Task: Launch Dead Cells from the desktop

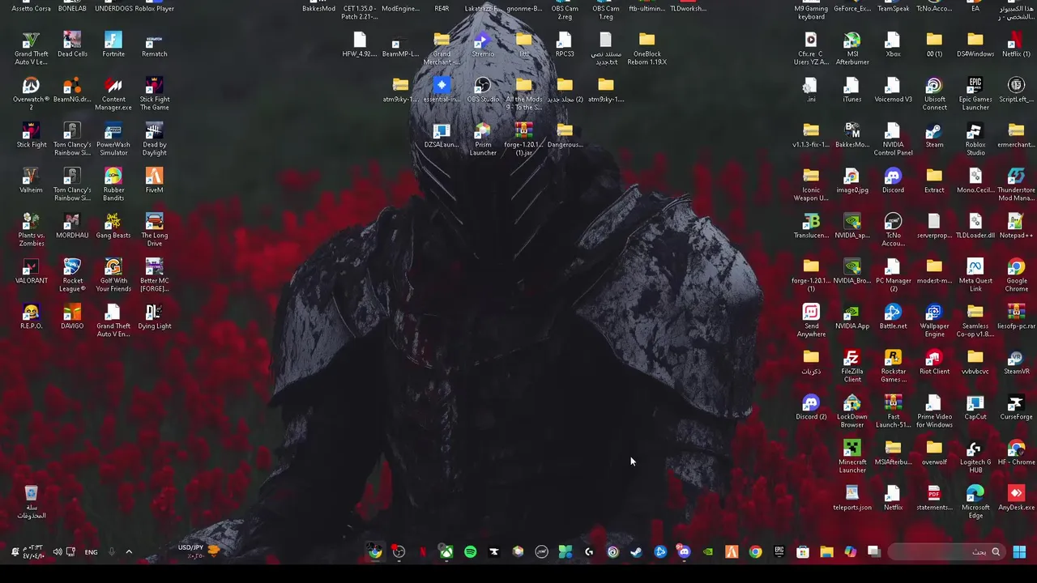Action: (x=72, y=45)
